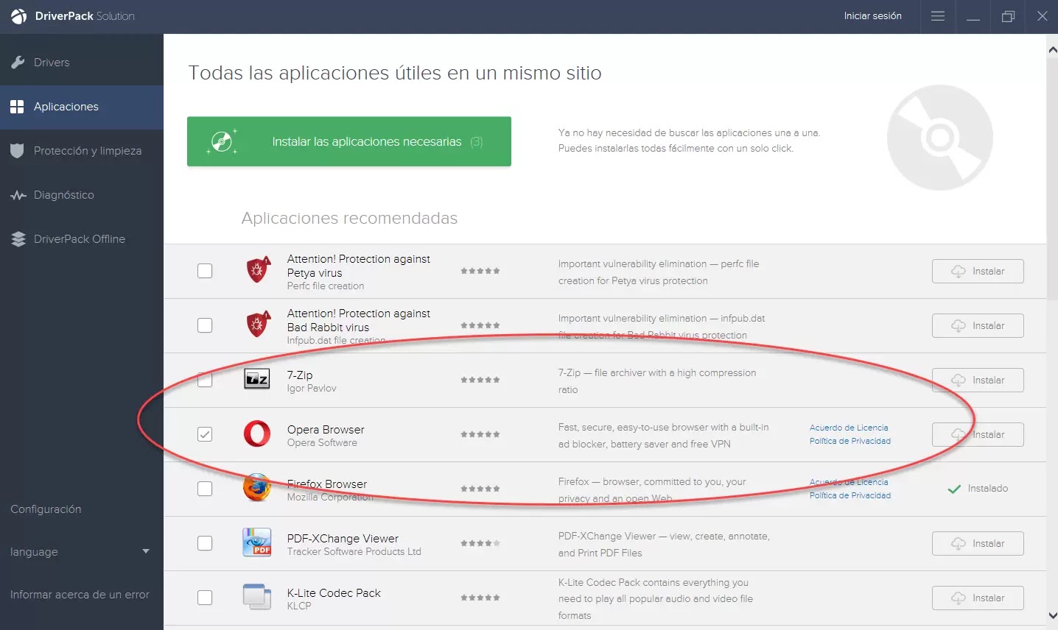Click the star rating for Firefox Browser
The width and height of the screenshot is (1058, 630).
pos(480,489)
